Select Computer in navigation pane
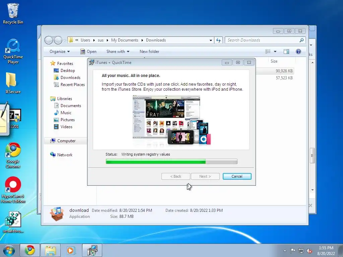 (66, 141)
